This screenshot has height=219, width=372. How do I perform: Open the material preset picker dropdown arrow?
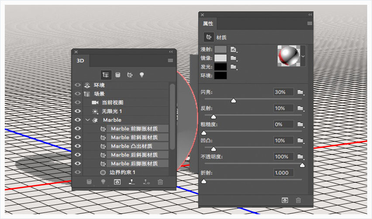(x=303, y=56)
